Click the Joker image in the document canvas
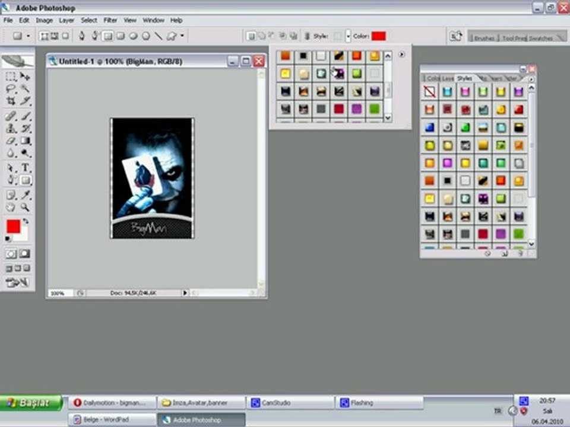Viewport: 570px width, 427px height. click(x=153, y=178)
